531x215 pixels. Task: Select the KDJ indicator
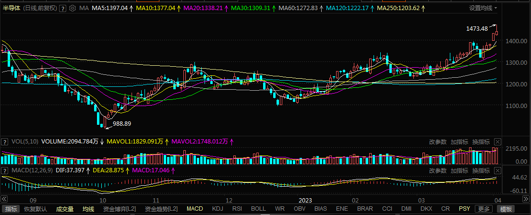pos(217,209)
